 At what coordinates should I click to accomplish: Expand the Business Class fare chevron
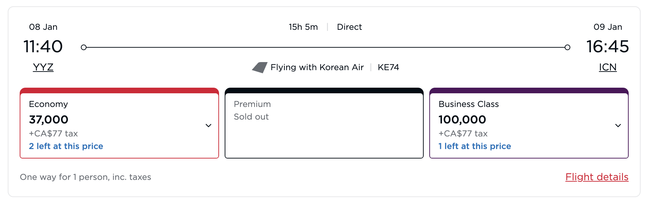tap(618, 126)
